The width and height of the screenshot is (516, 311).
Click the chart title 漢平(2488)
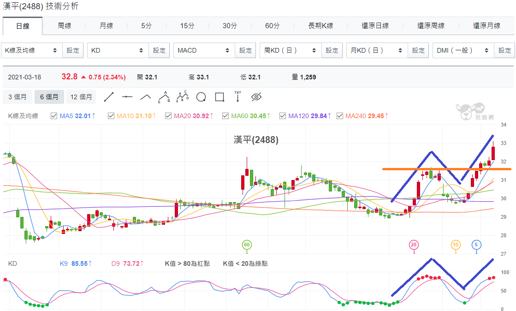pos(256,140)
